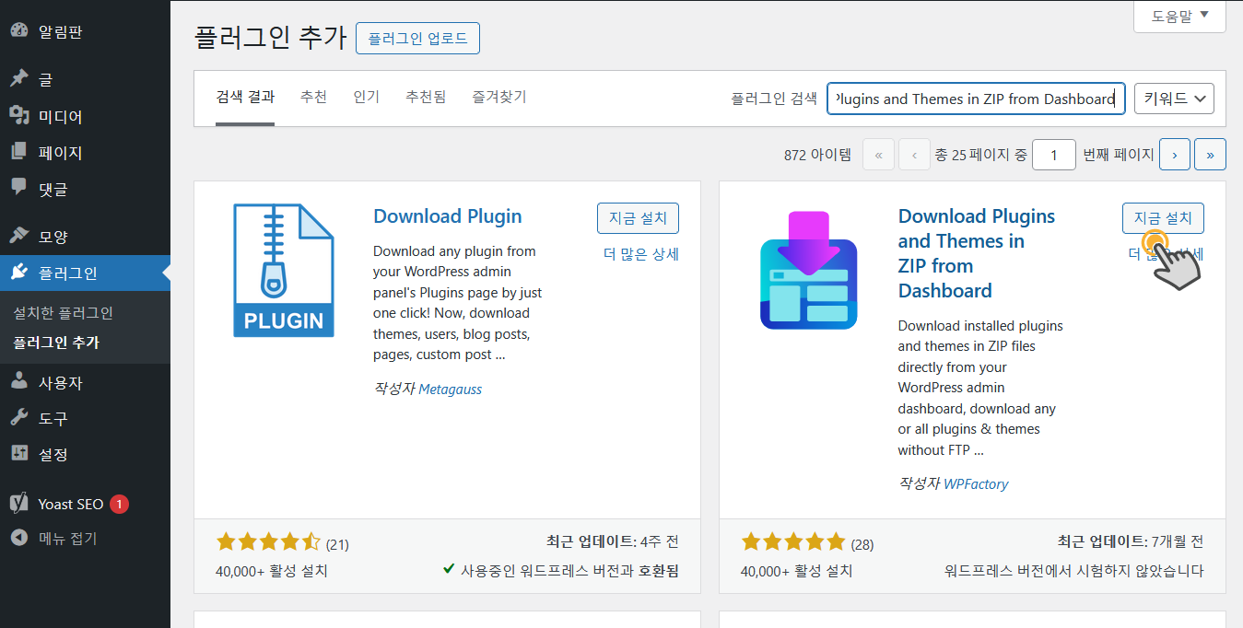
Task: Click the 글 pushpin icon
Action: pos(19,79)
